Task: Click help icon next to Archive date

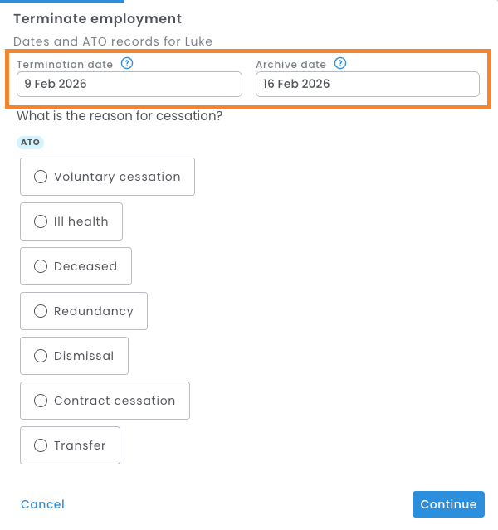Action: point(340,63)
